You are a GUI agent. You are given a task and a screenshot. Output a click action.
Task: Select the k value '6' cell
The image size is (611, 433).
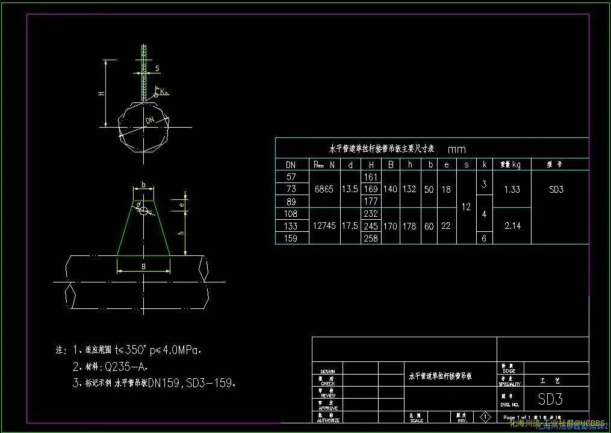coord(485,238)
